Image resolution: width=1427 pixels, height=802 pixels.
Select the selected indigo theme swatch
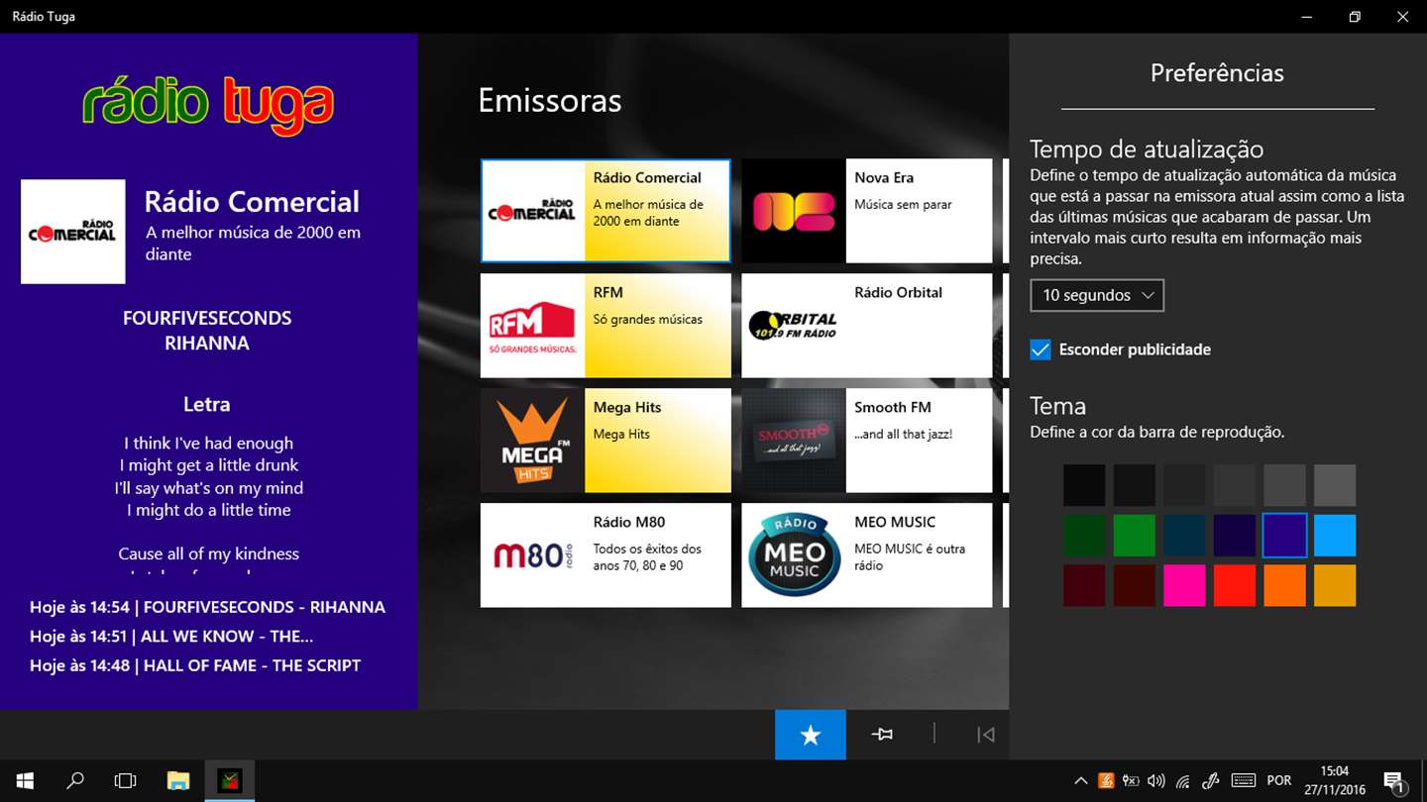click(1285, 536)
